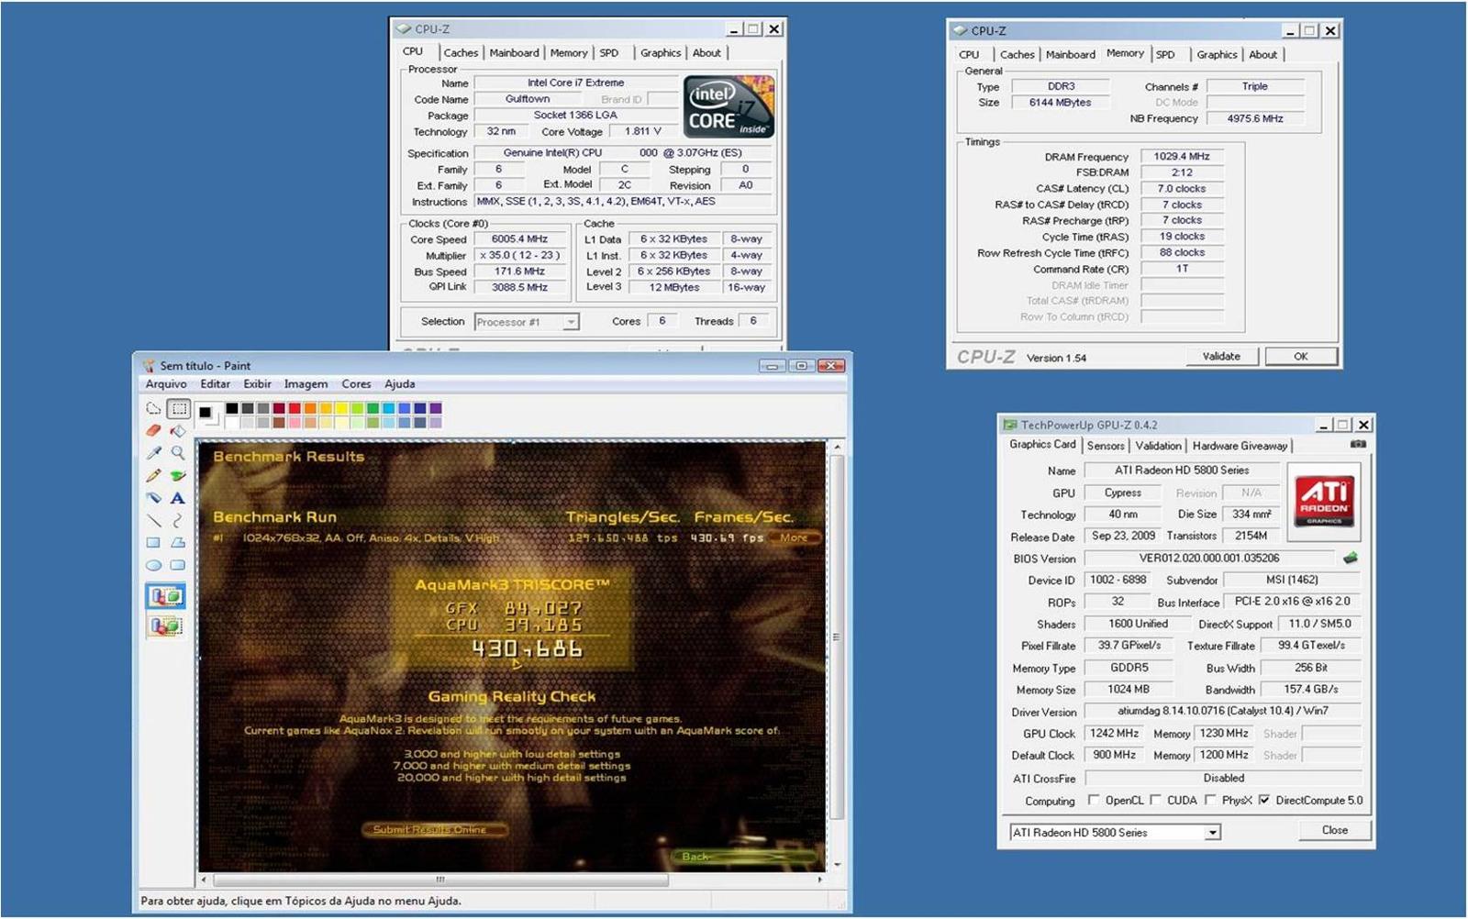1468x919 pixels.
Task: Activate the Pick Color eyedropper tool
Action: click(153, 453)
